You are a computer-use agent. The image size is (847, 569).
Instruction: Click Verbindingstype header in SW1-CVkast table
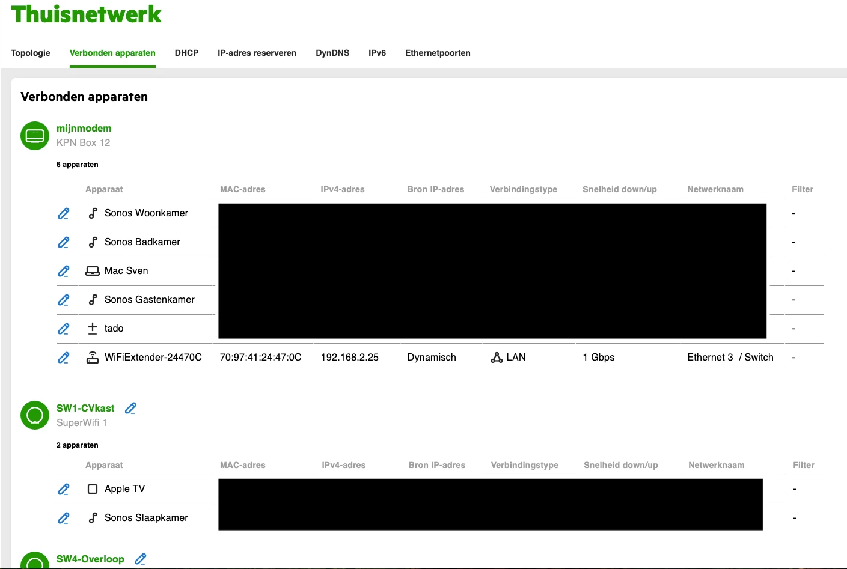(x=525, y=465)
